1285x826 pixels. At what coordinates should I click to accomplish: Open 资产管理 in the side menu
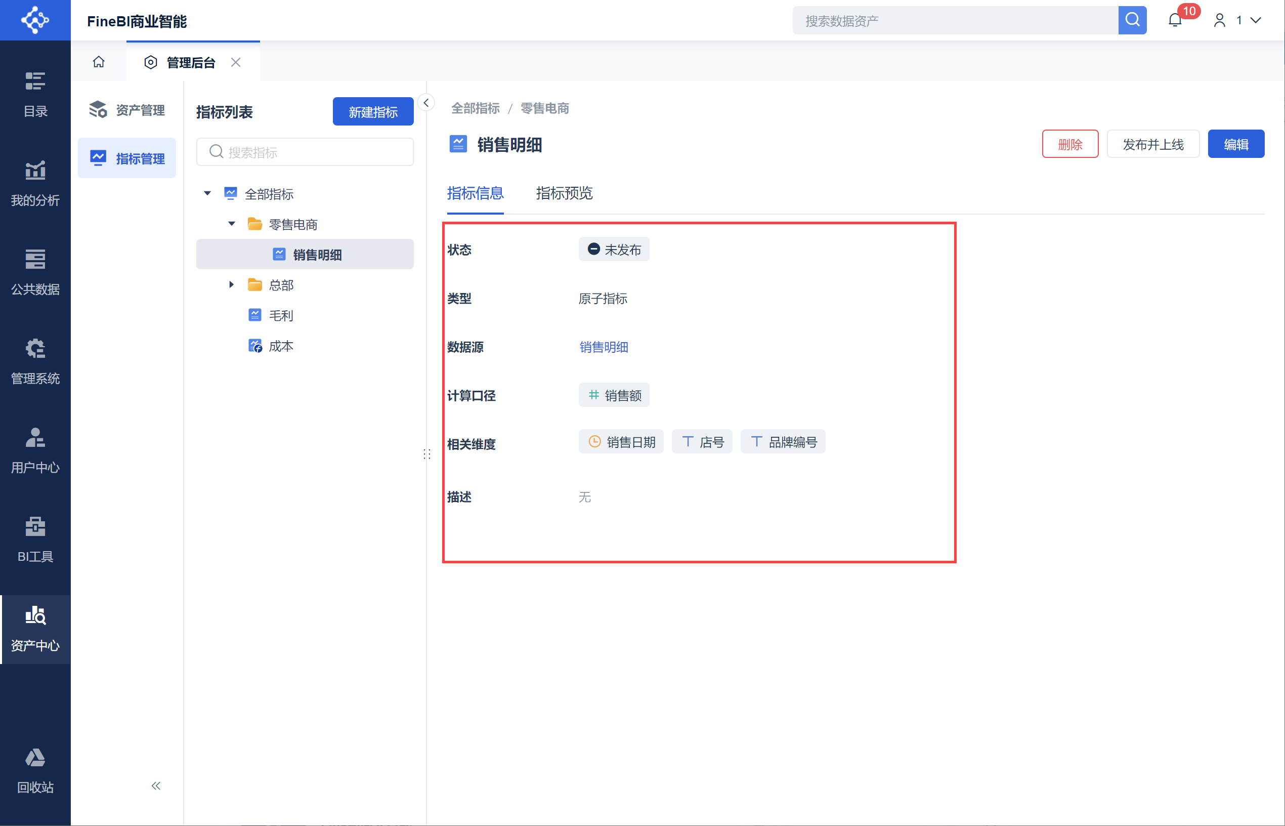pos(127,110)
